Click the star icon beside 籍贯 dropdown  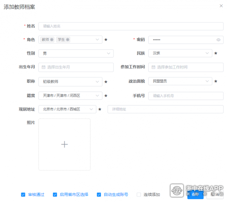coord(106,96)
